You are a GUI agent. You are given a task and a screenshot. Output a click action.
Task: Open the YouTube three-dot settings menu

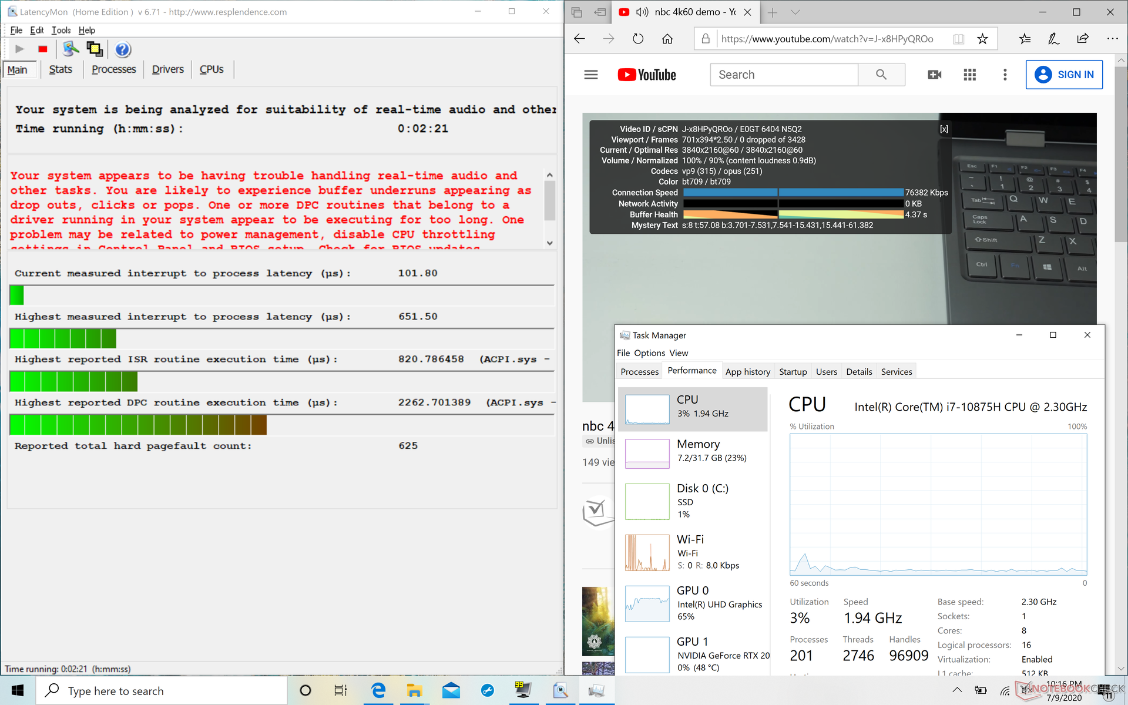pyautogui.click(x=1005, y=75)
